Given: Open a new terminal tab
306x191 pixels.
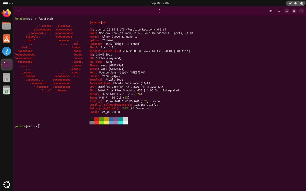Looking at the screenshot, I should pyautogui.click(x=18, y=11).
